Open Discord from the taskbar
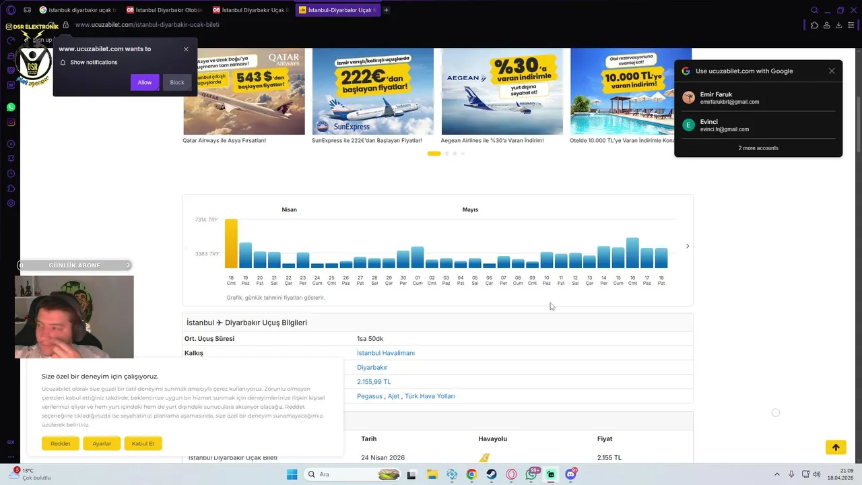The image size is (862, 485). tap(571, 474)
